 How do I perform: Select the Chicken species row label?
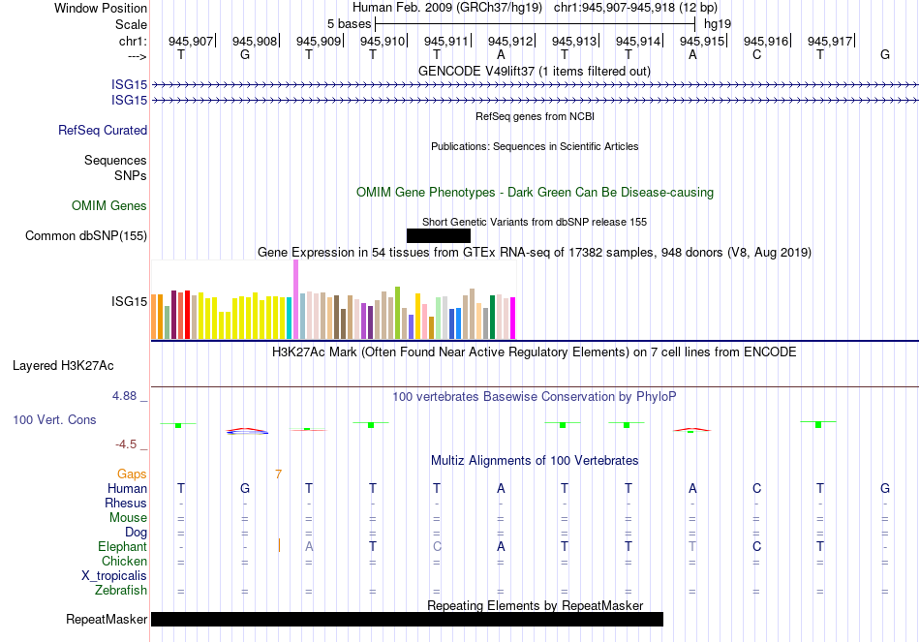124,561
